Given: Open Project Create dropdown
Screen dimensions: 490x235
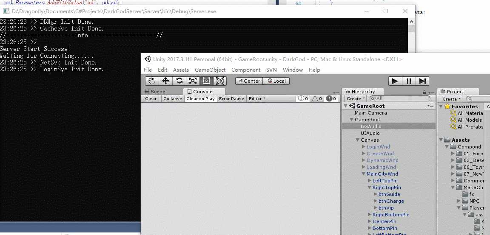Looking at the screenshot, I should pyautogui.click(x=451, y=99).
